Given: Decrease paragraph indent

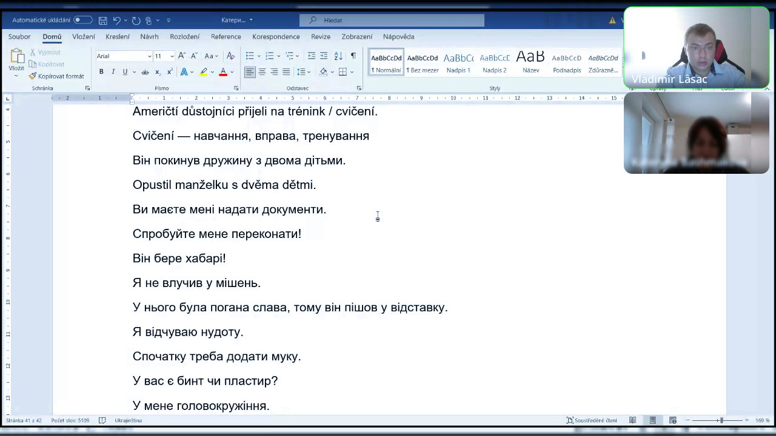Looking at the screenshot, I should tap(312, 56).
